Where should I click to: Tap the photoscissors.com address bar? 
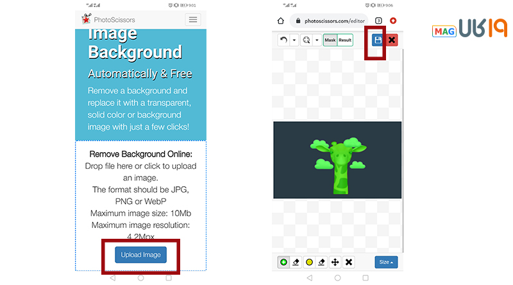(x=330, y=20)
